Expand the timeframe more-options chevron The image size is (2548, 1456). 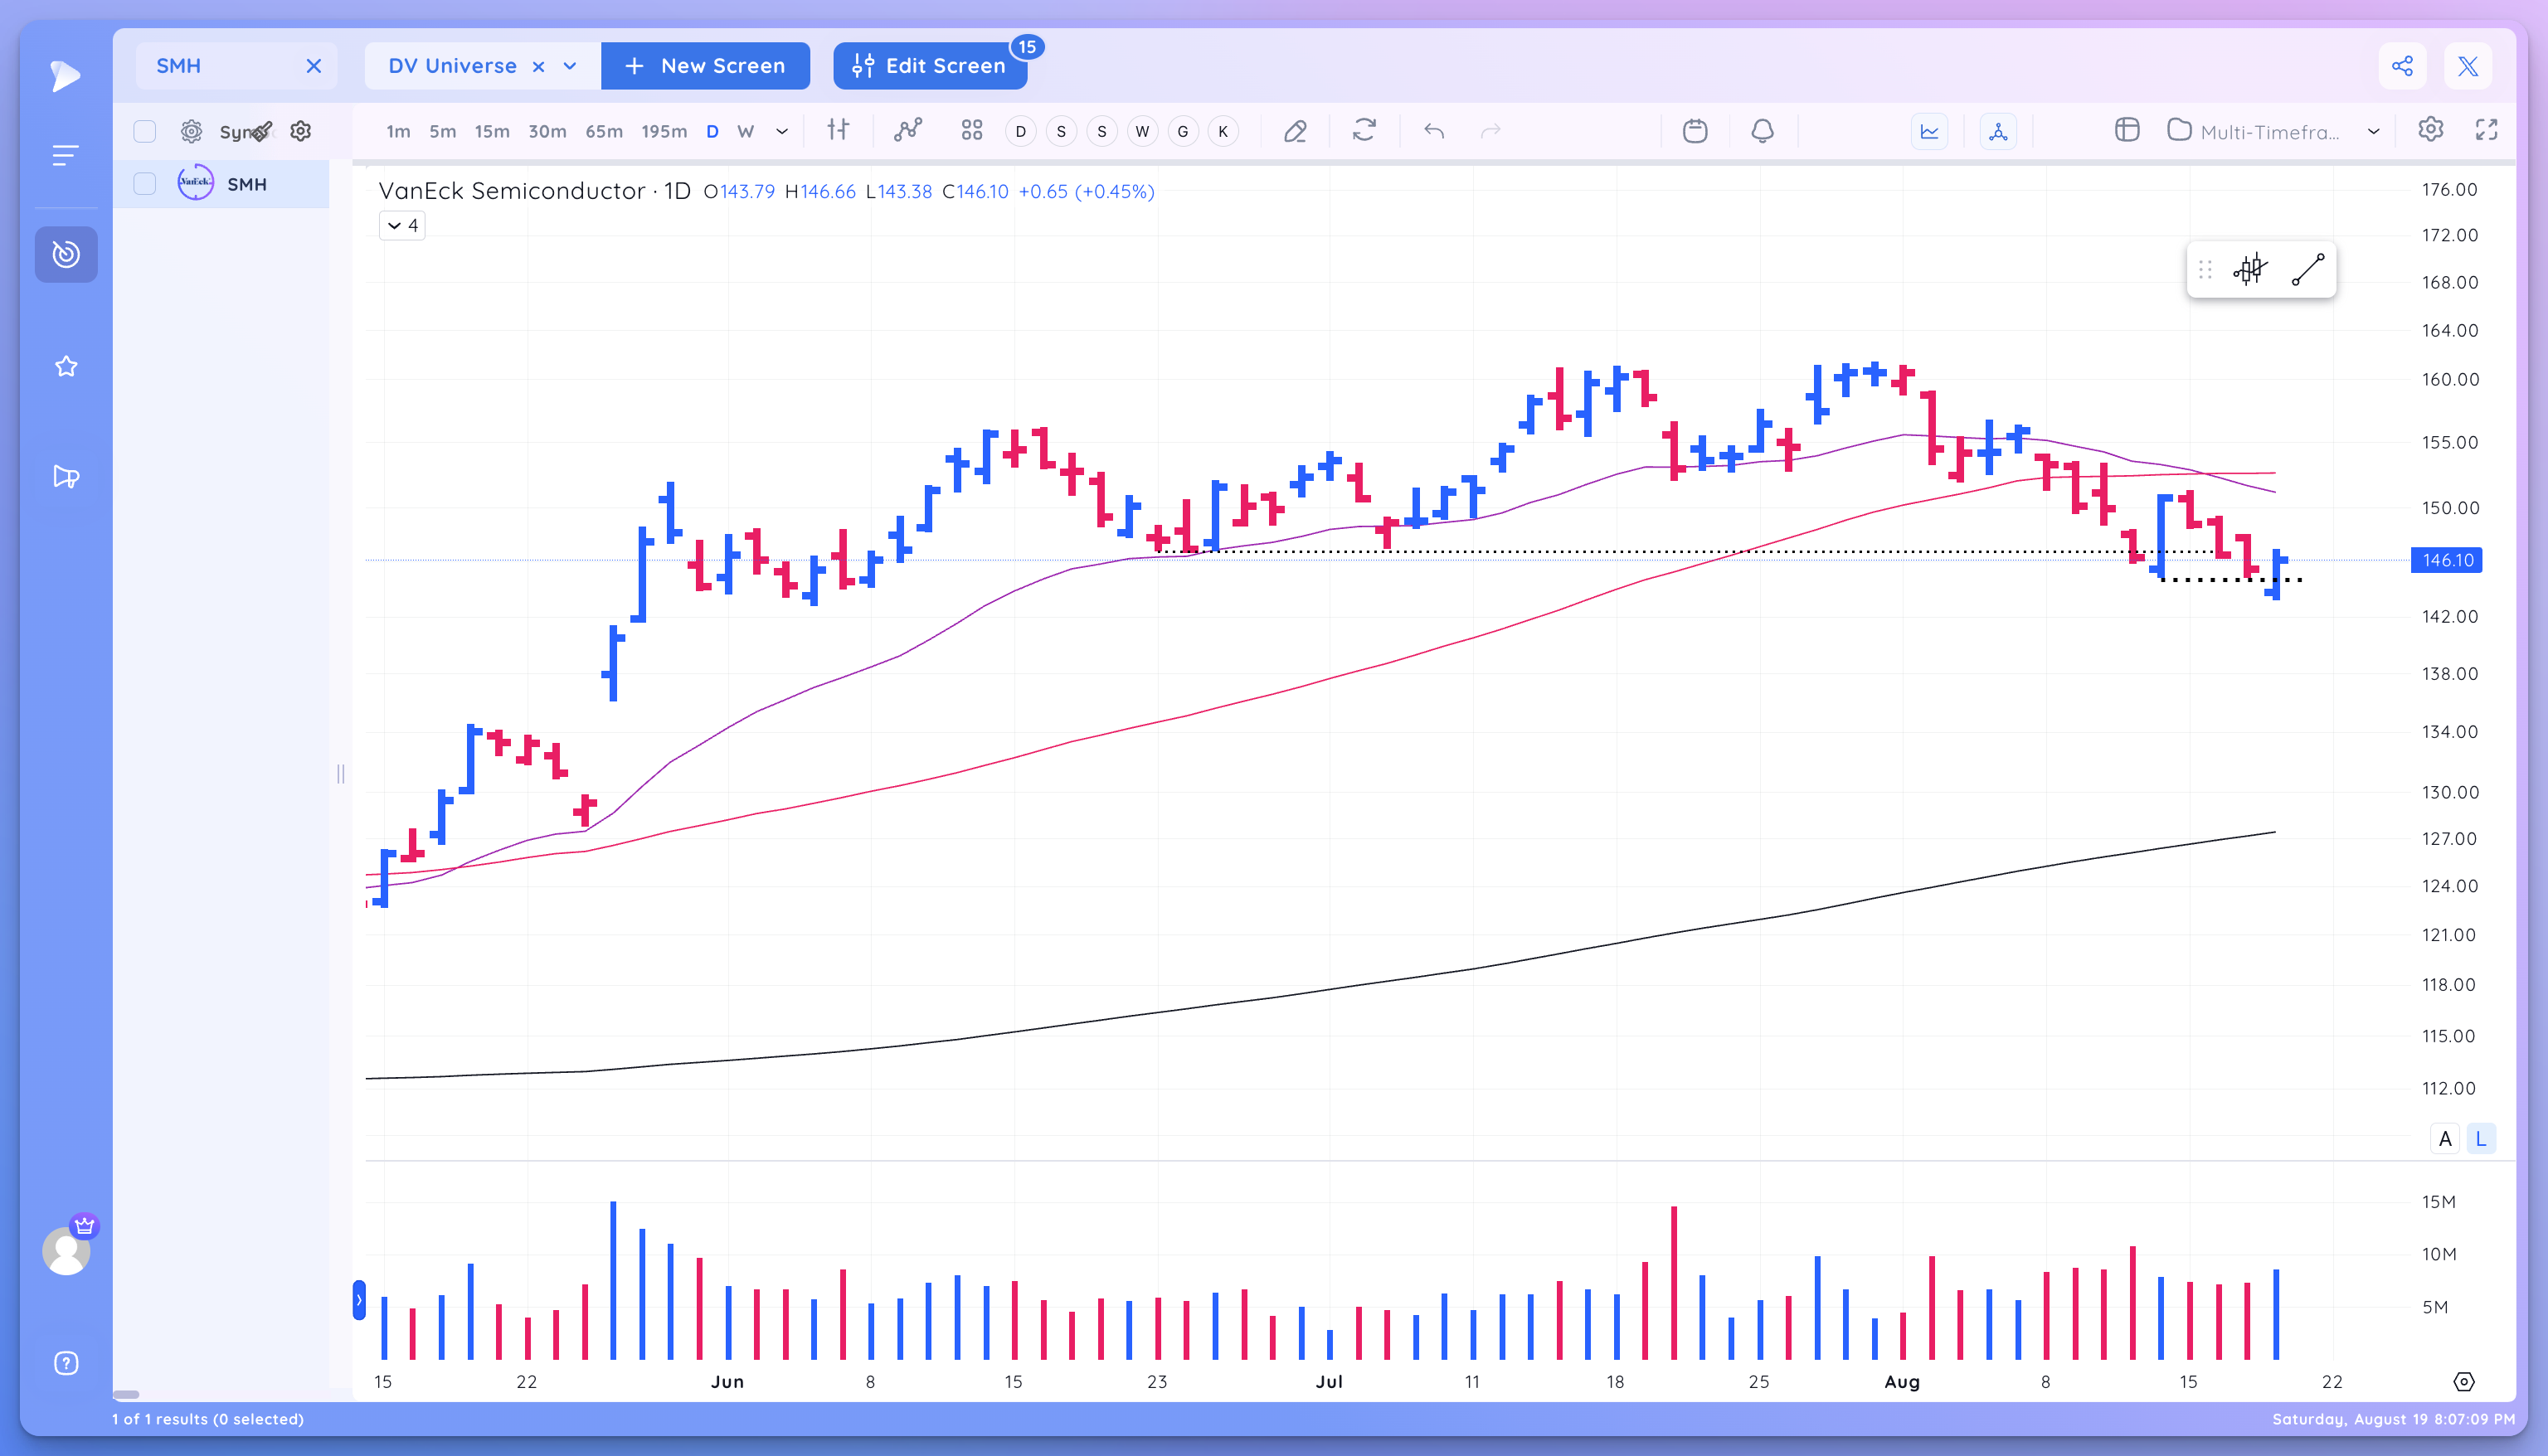click(782, 131)
